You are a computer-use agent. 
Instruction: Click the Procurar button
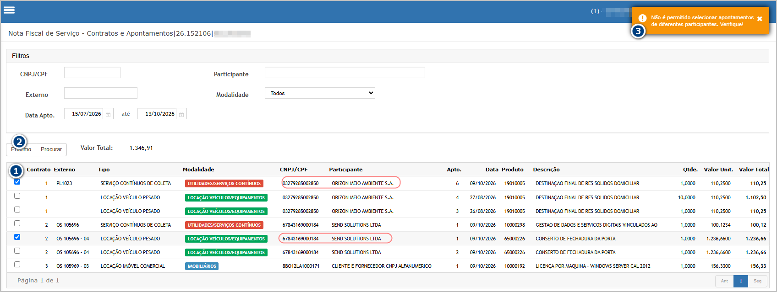click(x=51, y=149)
